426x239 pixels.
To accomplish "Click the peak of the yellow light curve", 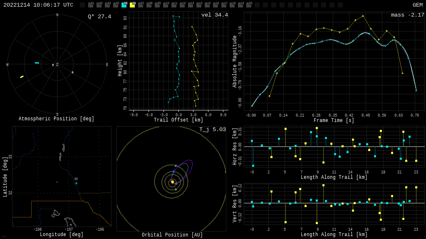I will click(363, 16).
